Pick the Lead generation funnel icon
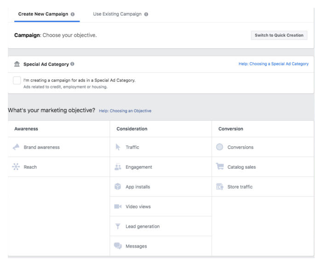Image resolution: width=322 pixels, height=265 pixels. (x=118, y=226)
